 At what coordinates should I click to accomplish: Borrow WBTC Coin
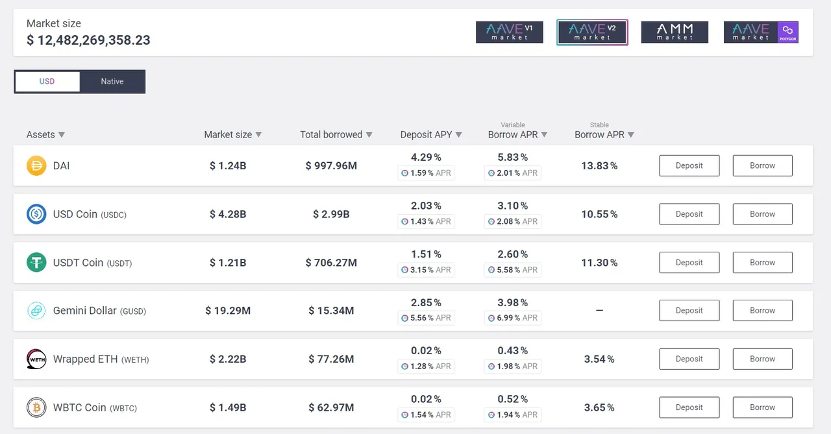(x=763, y=407)
